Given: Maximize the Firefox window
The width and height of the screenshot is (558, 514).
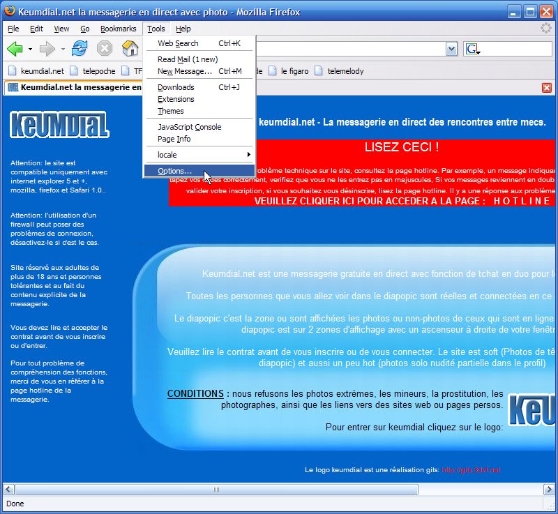Looking at the screenshot, I should click(530, 12).
